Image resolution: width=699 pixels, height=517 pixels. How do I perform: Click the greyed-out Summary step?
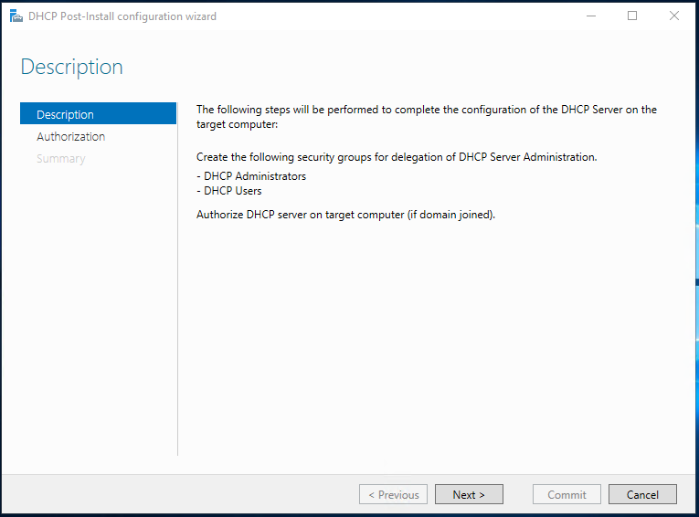pyautogui.click(x=61, y=158)
